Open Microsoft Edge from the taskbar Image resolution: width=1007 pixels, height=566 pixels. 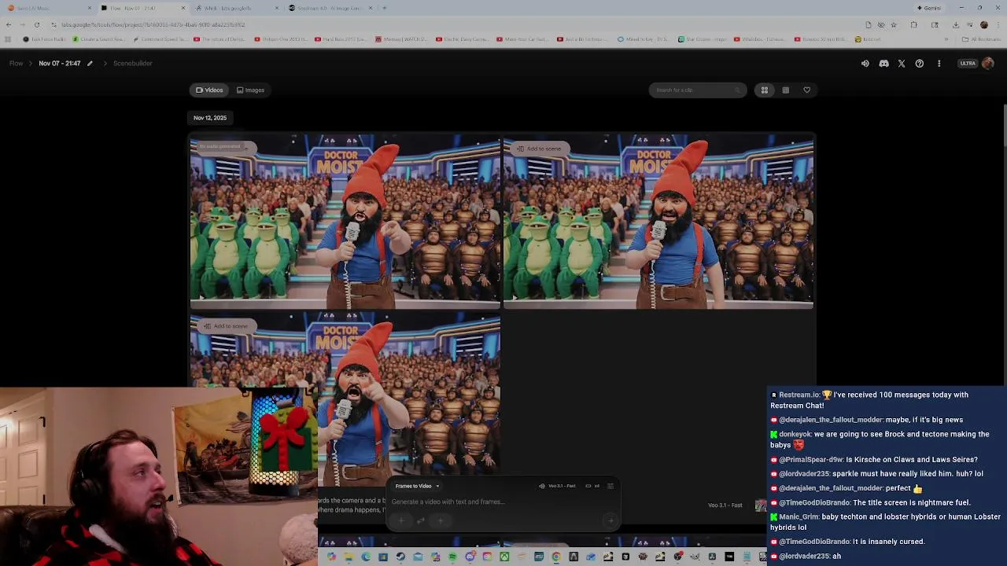[x=366, y=557]
